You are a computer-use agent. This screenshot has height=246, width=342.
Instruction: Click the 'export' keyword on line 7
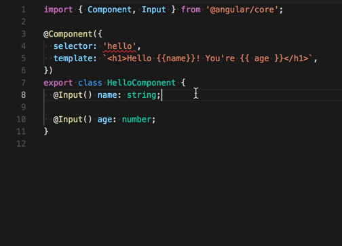[58, 83]
